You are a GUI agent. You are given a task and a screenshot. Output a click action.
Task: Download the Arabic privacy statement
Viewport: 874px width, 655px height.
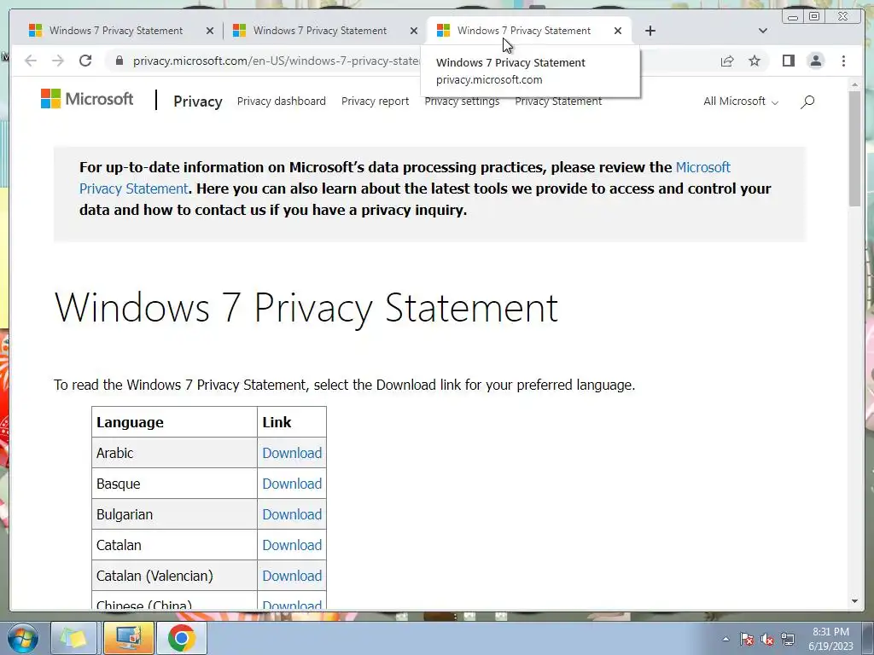292,453
